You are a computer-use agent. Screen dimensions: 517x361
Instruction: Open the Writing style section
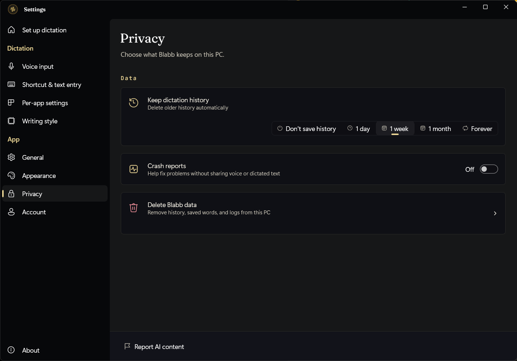[55, 121]
